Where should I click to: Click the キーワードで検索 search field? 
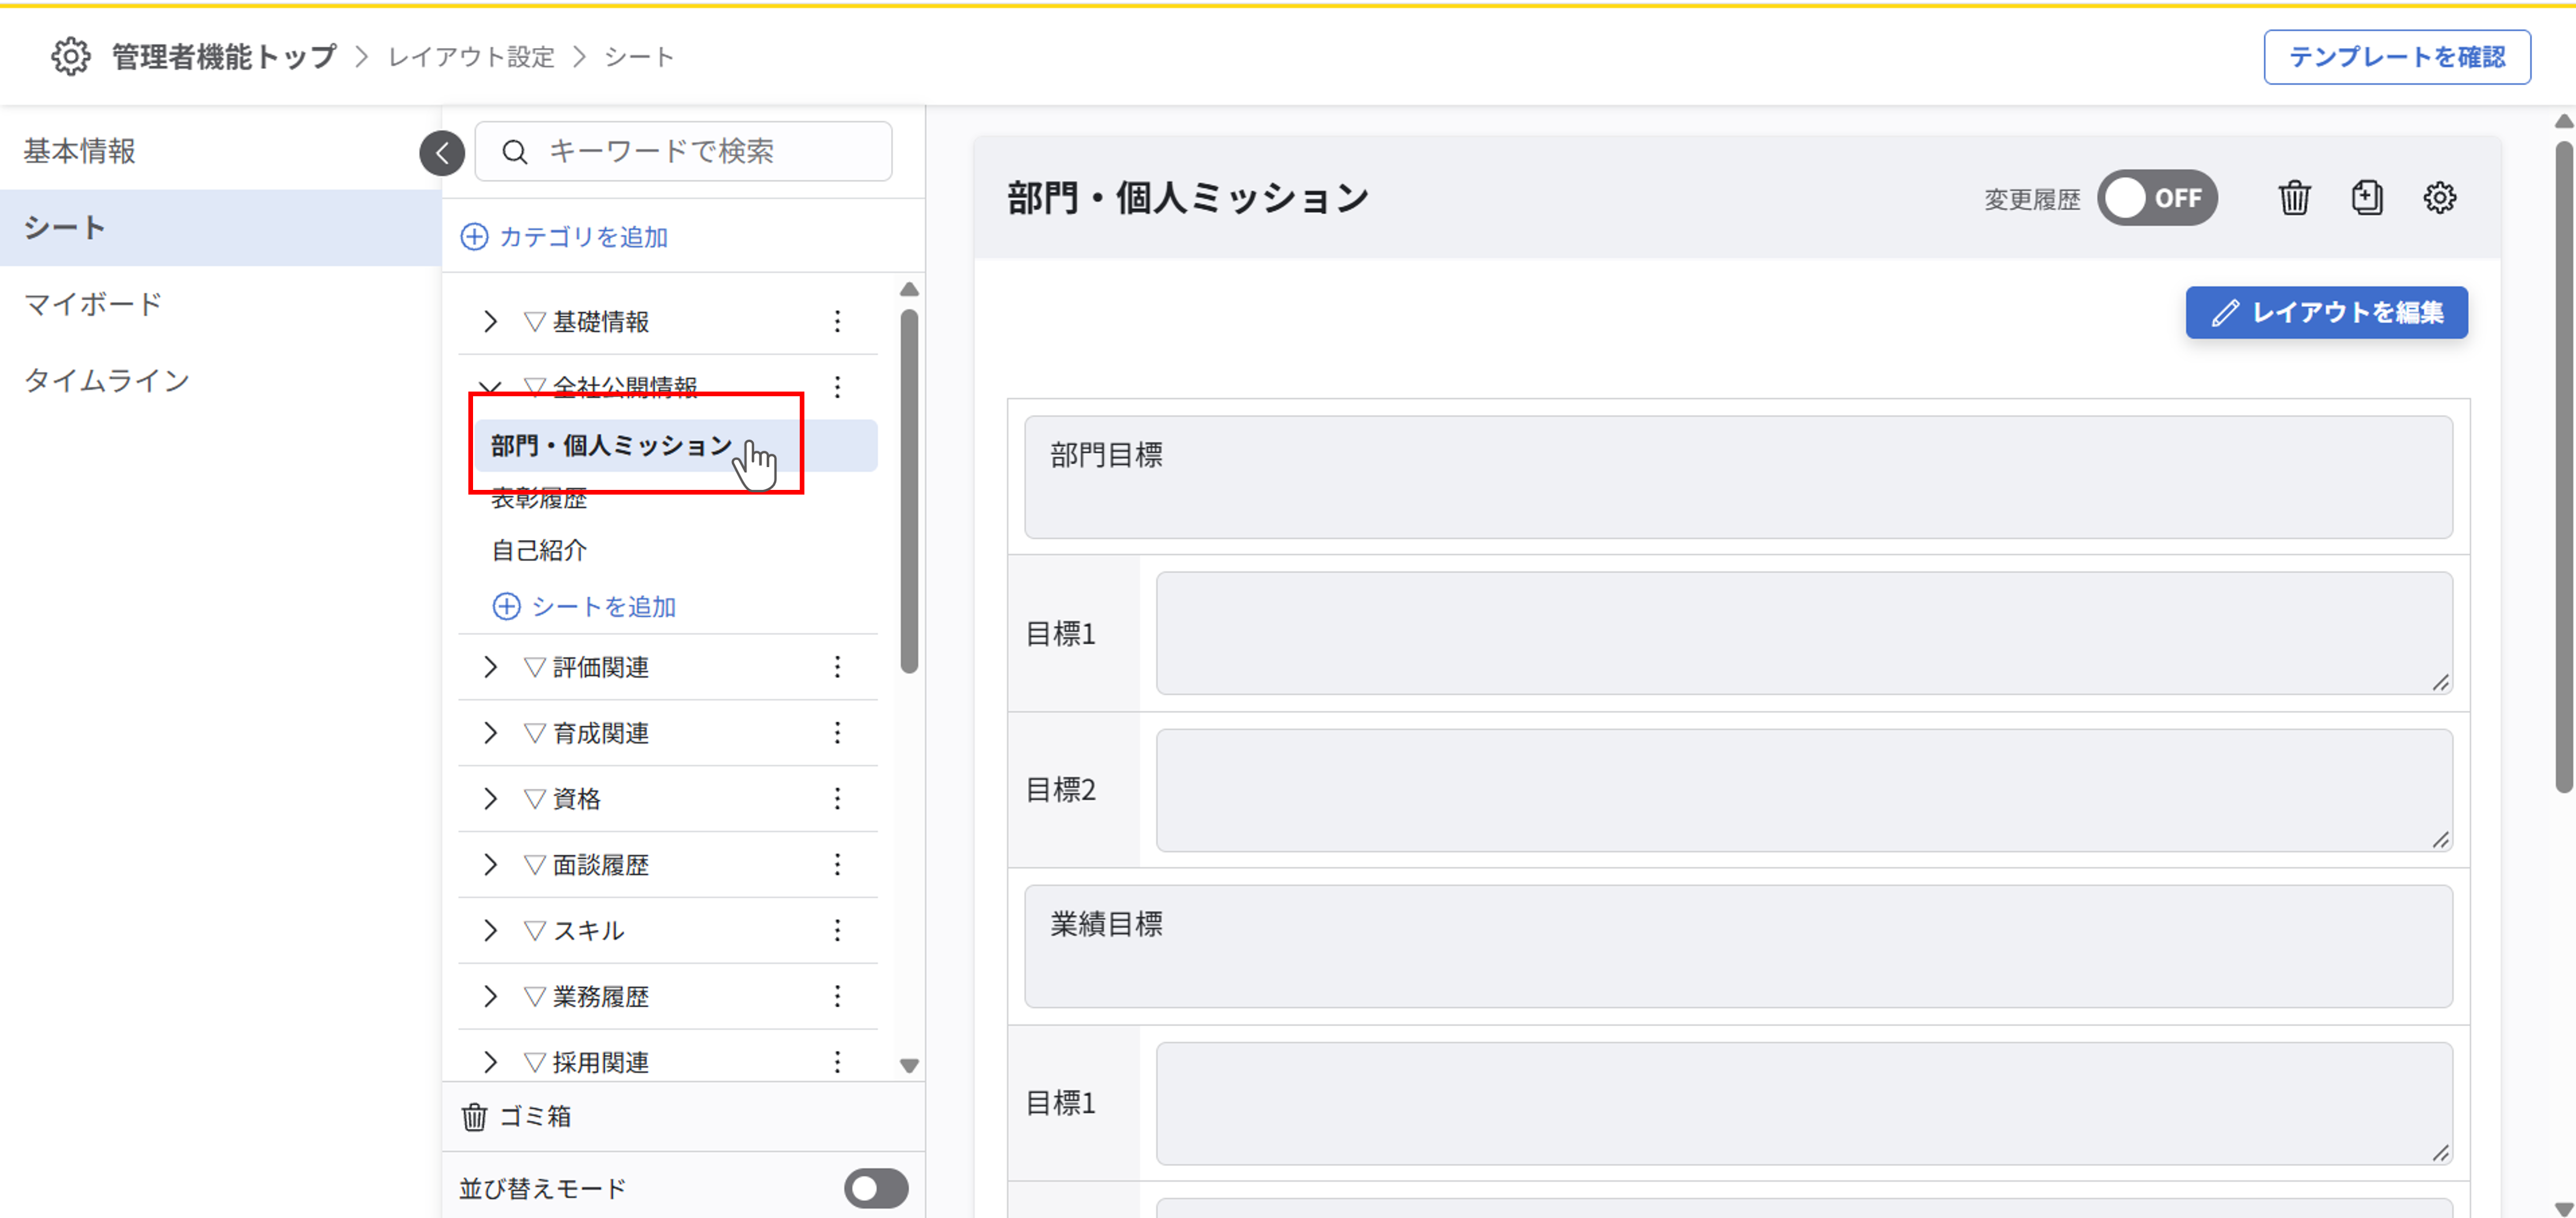click(x=683, y=151)
